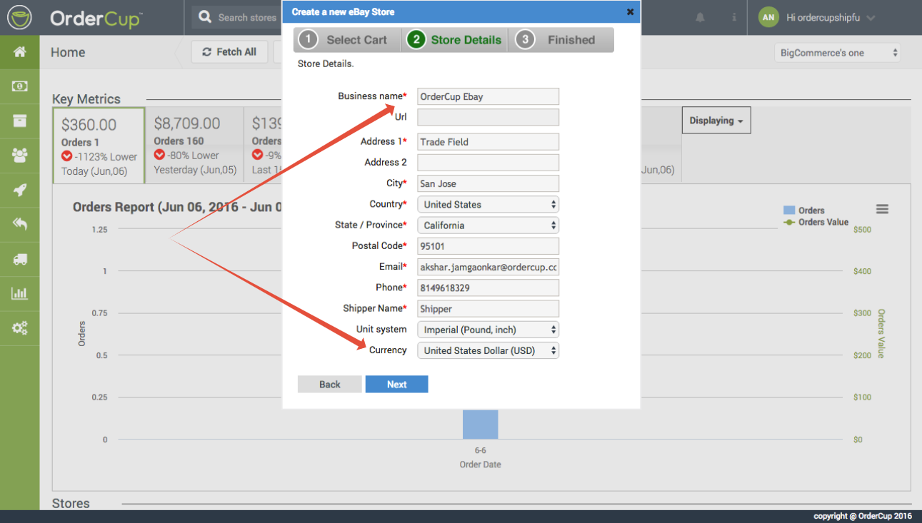The height and width of the screenshot is (523, 922).
Task: Toggle the Orders series in chart legend
Action: [804, 210]
